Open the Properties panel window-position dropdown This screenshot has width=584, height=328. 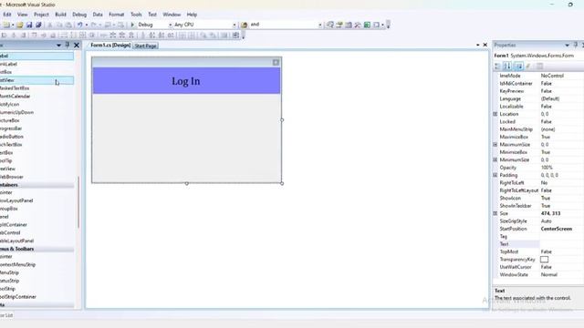point(567,45)
